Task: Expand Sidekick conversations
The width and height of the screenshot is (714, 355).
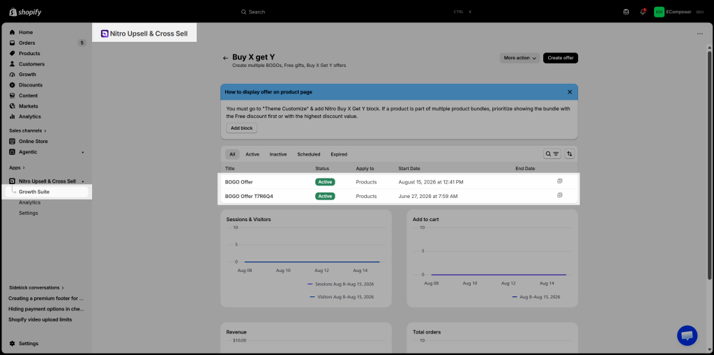Action: coord(36,287)
